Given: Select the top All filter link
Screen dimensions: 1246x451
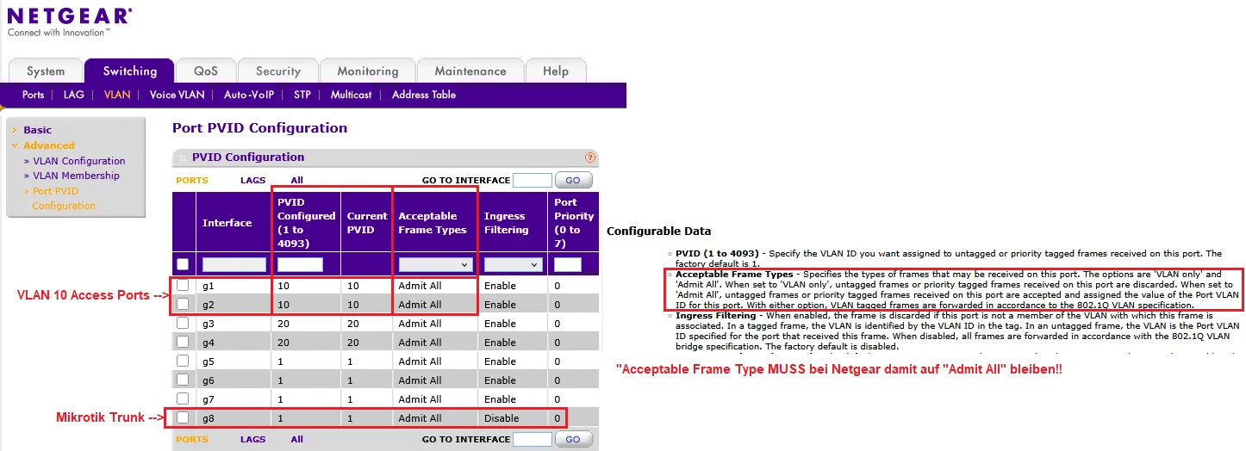Looking at the screenshot, I should pos(297,181).
